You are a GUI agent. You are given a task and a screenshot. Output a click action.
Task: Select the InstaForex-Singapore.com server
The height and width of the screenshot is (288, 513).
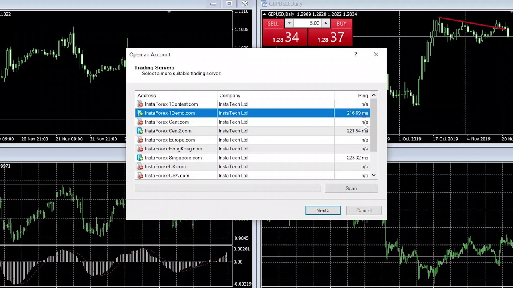click(x=252, y=158)
